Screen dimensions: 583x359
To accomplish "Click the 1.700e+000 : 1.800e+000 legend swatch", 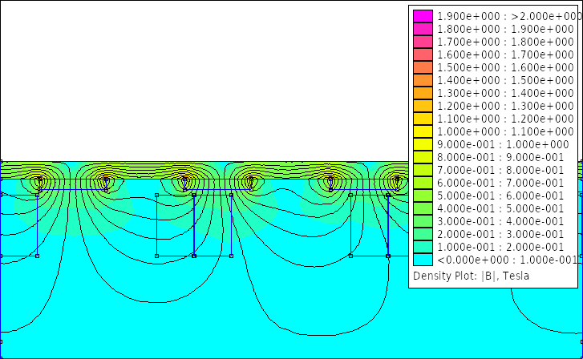I will (423, 42).
